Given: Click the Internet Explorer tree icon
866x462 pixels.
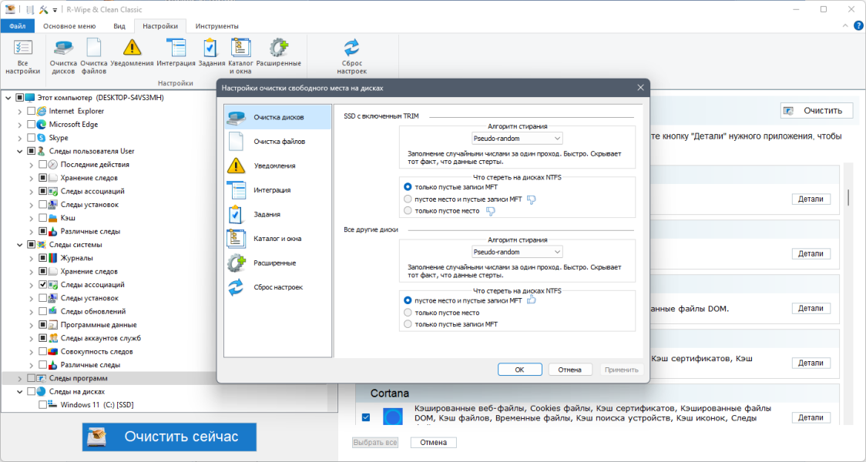Looking at the screenshot, I should [42, 111].
